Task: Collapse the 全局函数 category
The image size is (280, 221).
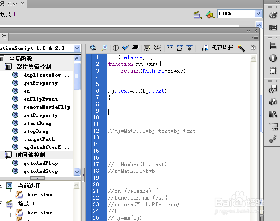Action: tap(2, 58)
